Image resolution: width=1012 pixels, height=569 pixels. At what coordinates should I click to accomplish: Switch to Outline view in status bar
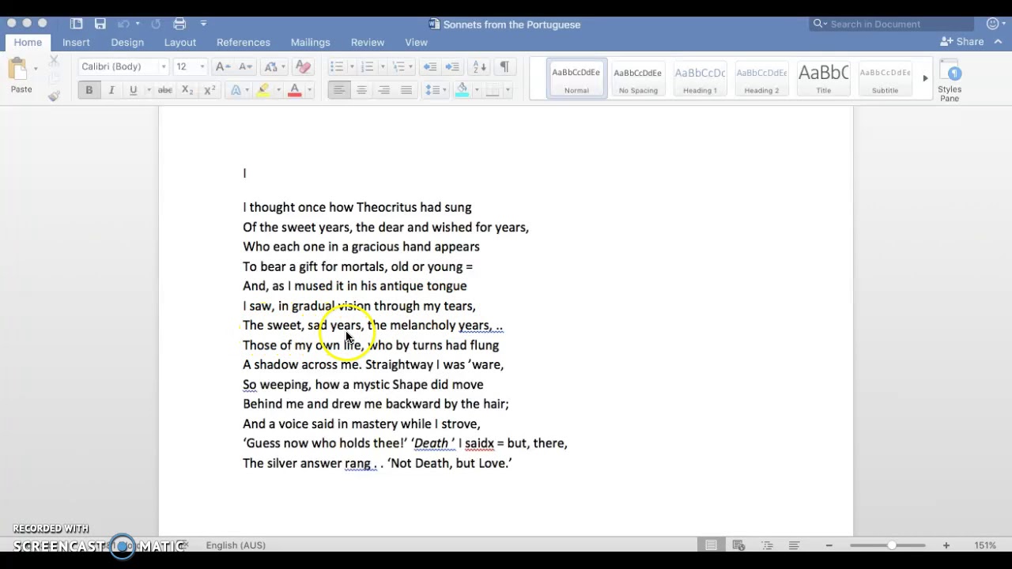click(x=767, y=545)
